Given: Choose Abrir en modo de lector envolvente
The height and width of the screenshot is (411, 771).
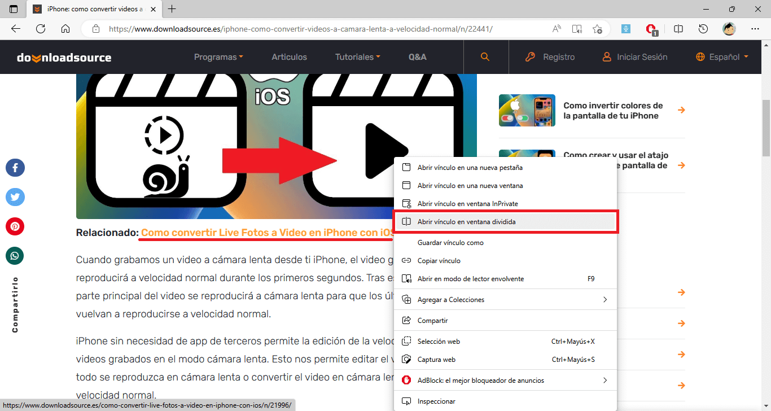Looking at the screenshot, I should (x=505, y=279).
